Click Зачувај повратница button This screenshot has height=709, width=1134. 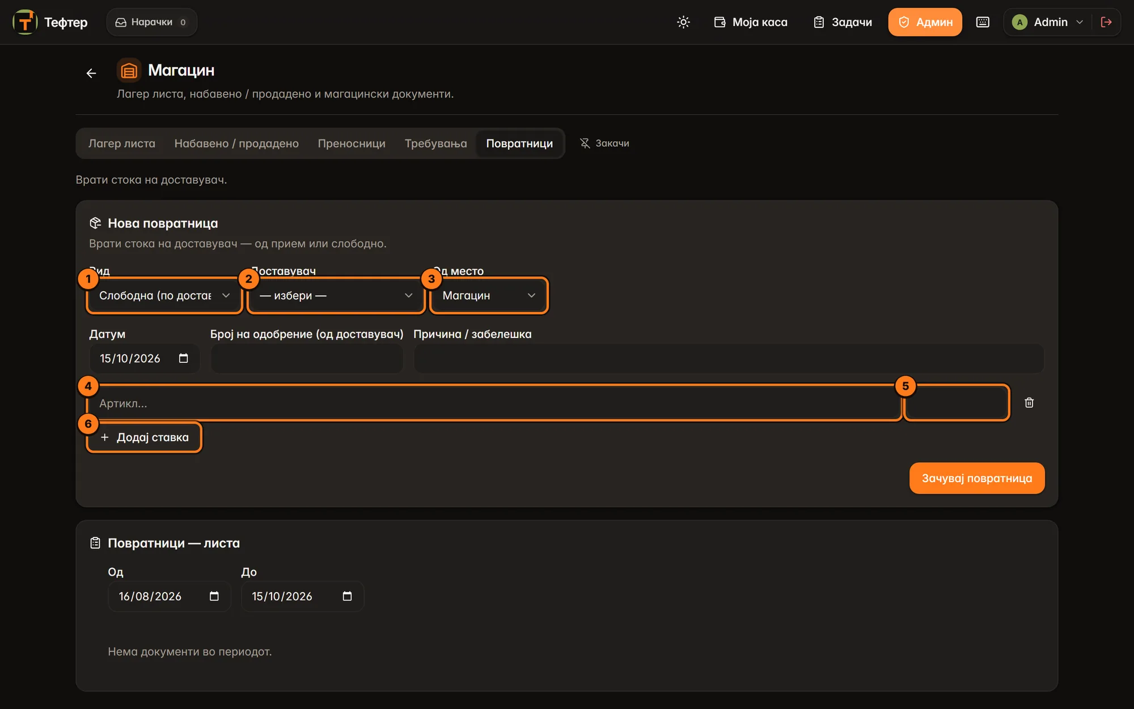click(x=977, y=478)
